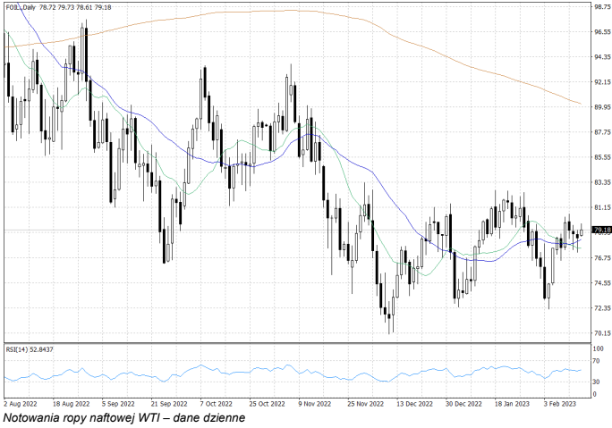Select the 3 Feb 2023 date label

point(561,403)
